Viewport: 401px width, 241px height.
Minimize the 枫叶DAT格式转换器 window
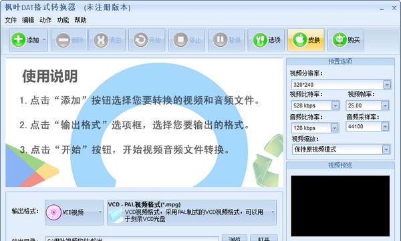pos(382,9)
